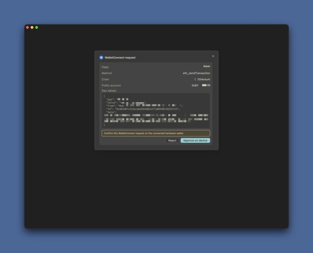This screenshot has height=253, width=313.
Task: Click the green zoom window button
Action: pyautogui.click(x=37, y=27)
